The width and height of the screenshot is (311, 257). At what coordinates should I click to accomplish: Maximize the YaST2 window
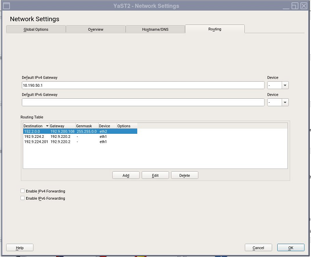pyautogui.click(x=295, y=6)
